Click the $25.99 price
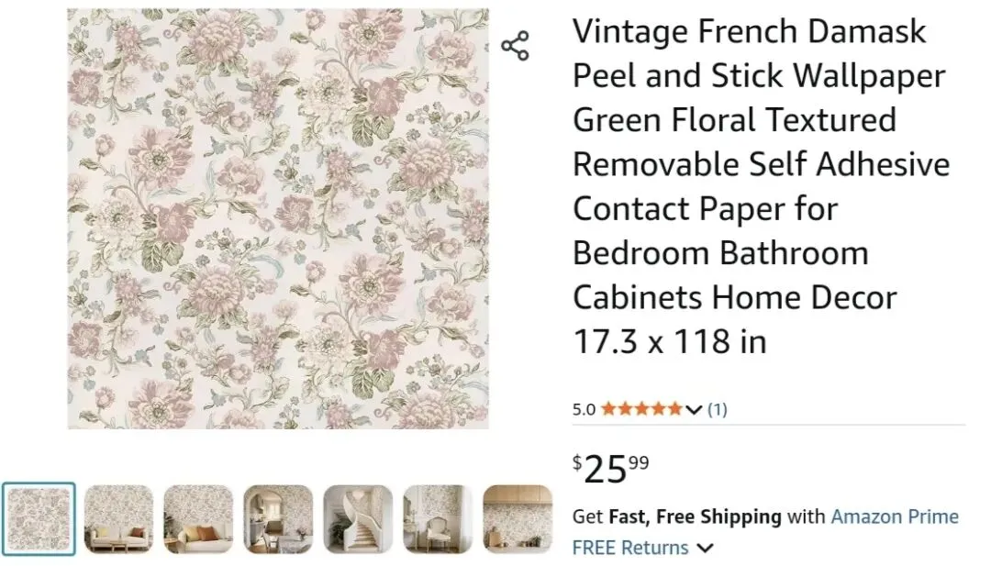Image resolution: width=991 pixels, height=566 pixels. (611, 469)
